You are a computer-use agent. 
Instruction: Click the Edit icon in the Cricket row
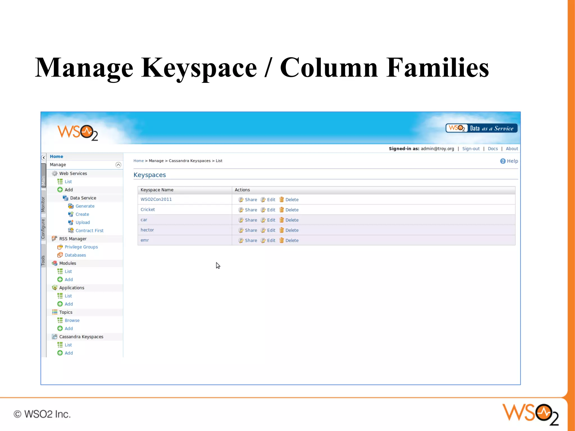click(263, 210)
